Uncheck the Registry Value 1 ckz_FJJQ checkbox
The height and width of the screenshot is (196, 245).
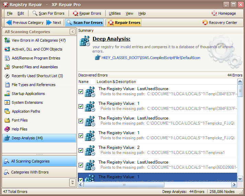(81, 136)
